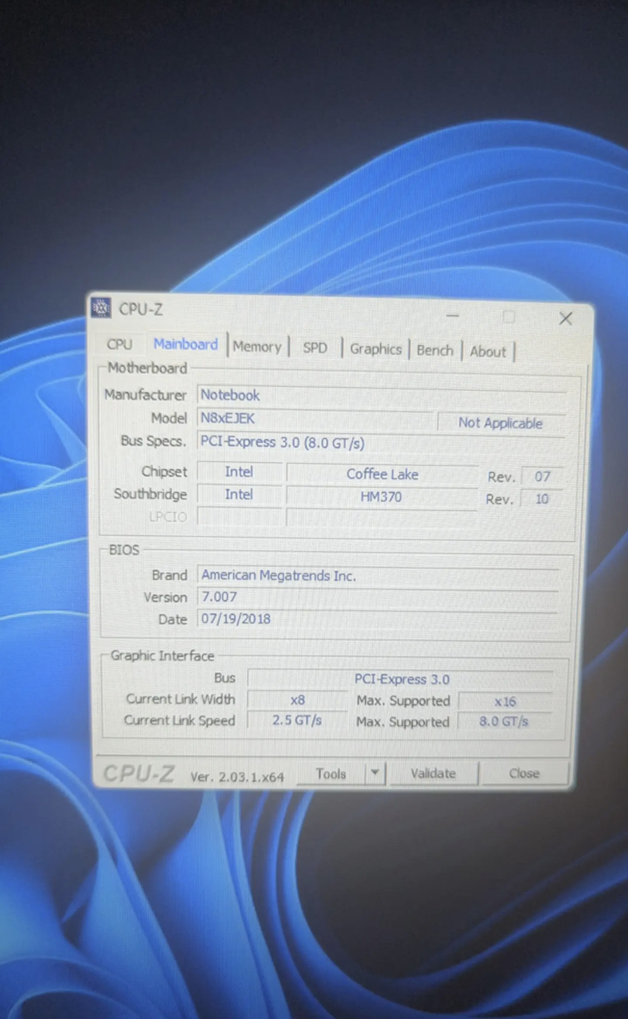Click the Max. Supported x16 value

[x=505, y=702]
